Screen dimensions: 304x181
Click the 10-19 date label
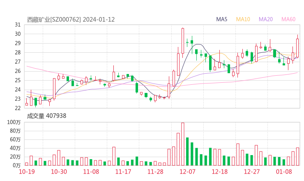pos(27,172)
